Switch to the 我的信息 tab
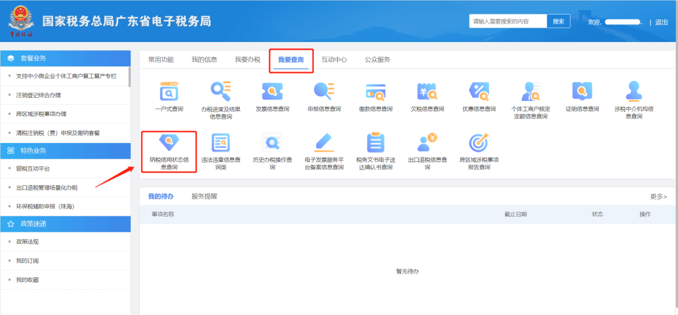Image resolution: width=678 pixels, height=315 pixels. point(204,60)
